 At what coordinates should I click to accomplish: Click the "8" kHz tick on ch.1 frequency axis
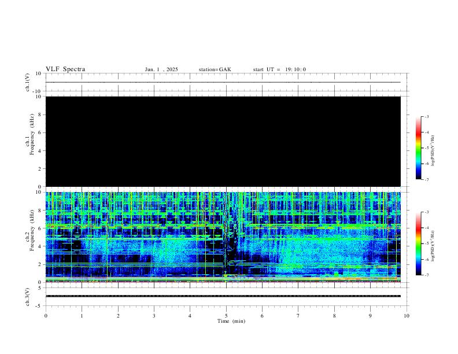click(x=40, y=115)
